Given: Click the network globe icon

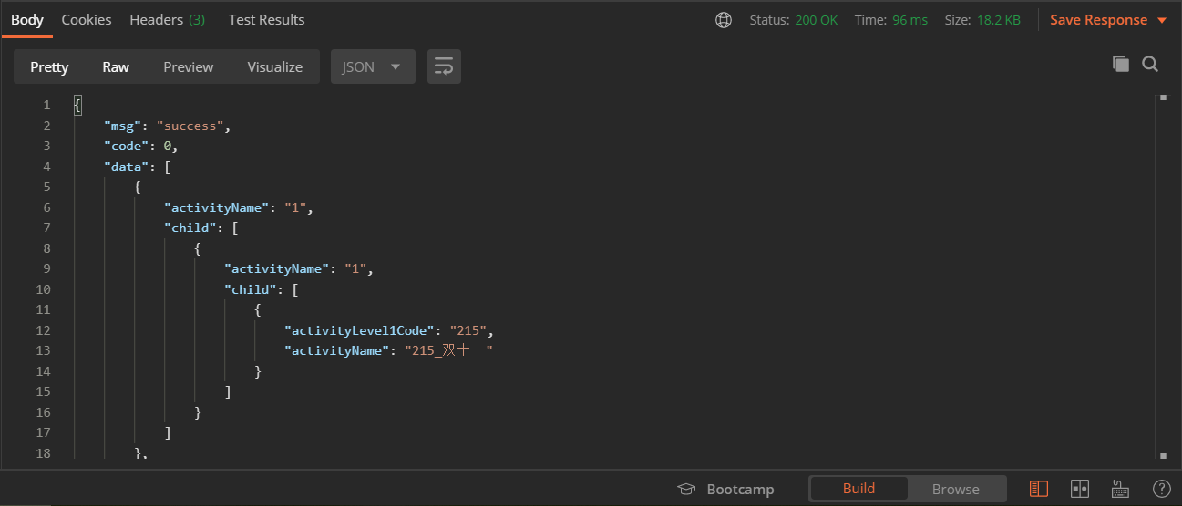Looking at the screenshot, I should tap(724, 20).
